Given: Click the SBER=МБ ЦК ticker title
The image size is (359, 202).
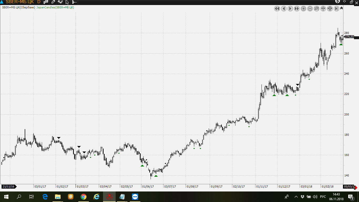Looking at the screenshot, I should coord(20,2).
